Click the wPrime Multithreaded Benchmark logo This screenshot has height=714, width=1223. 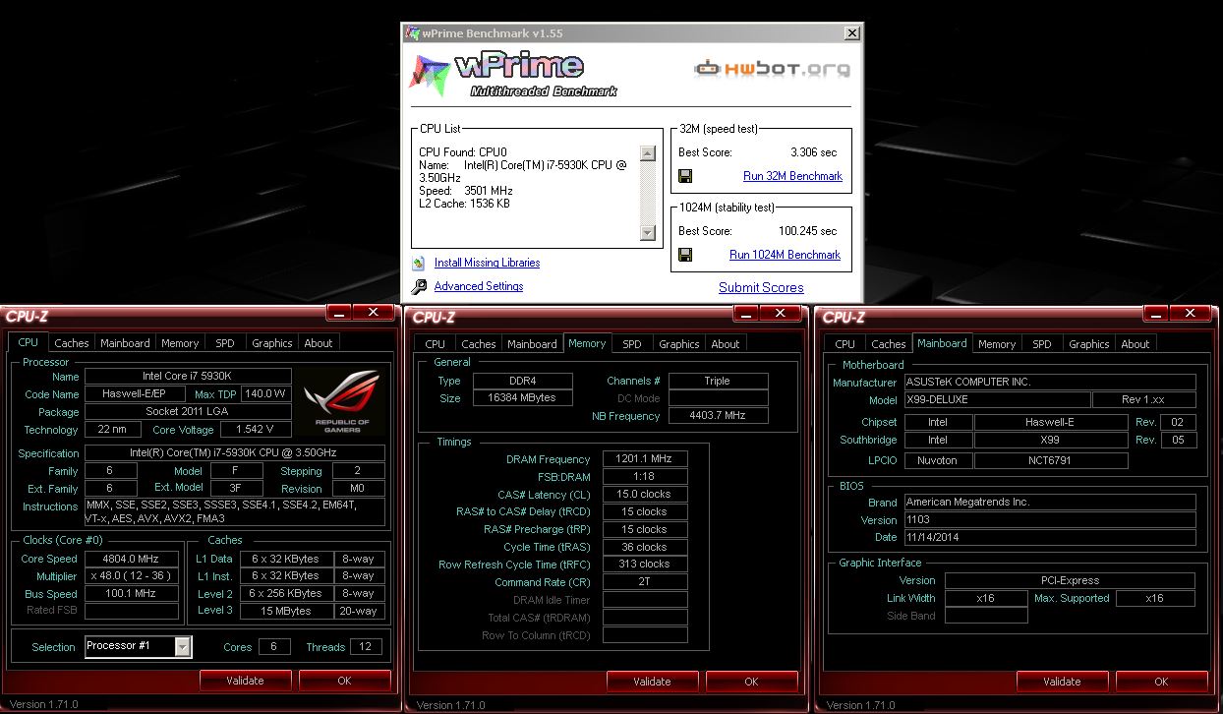pyautogui.click(x=514, y=74)
